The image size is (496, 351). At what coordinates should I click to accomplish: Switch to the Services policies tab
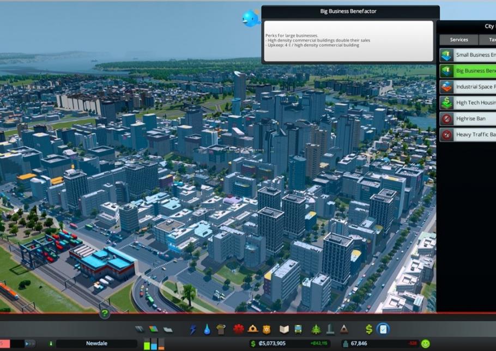(459, 40)
